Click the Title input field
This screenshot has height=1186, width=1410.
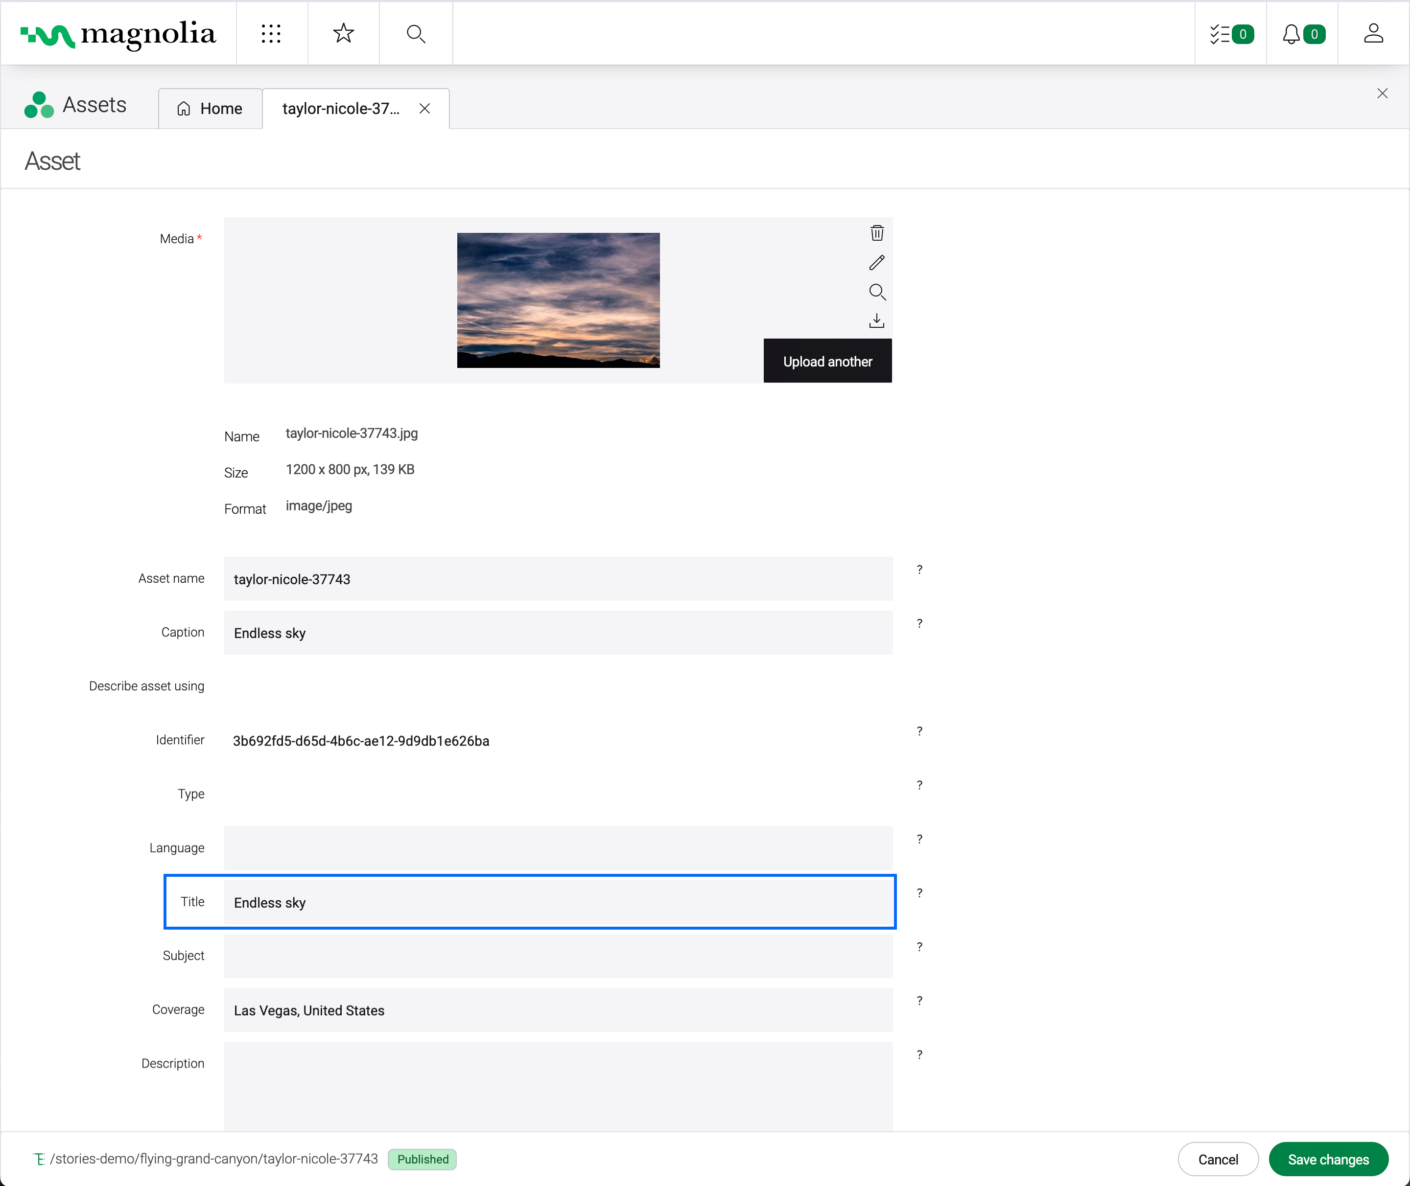coord(558,902)
